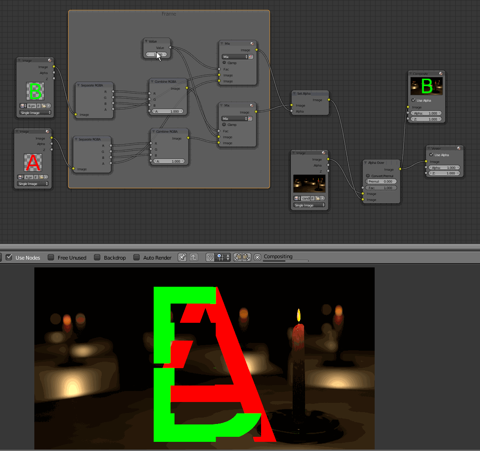Click the unlink X on the candle image
Screen dimensions: 480x451
tap(322, 199)
